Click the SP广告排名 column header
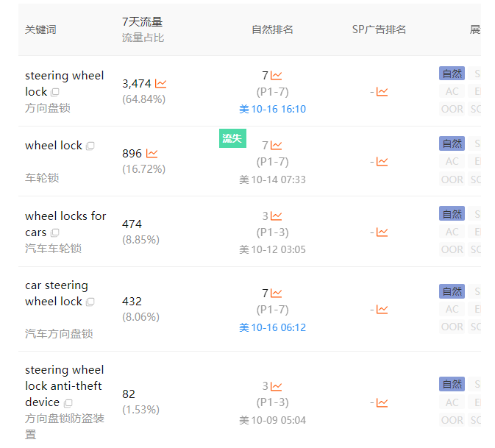The image size is (495, 448). [379, 29]
